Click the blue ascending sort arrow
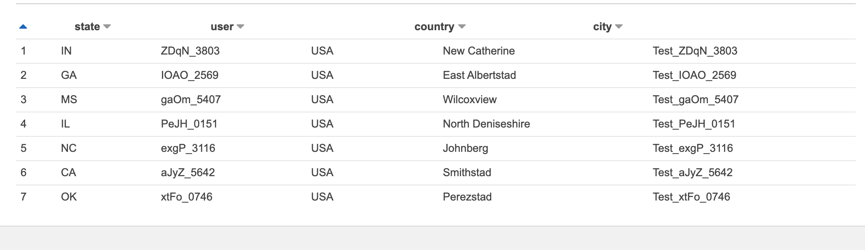Image resolution: width=865 pixels, height=250 pixels. pos(23,27)
